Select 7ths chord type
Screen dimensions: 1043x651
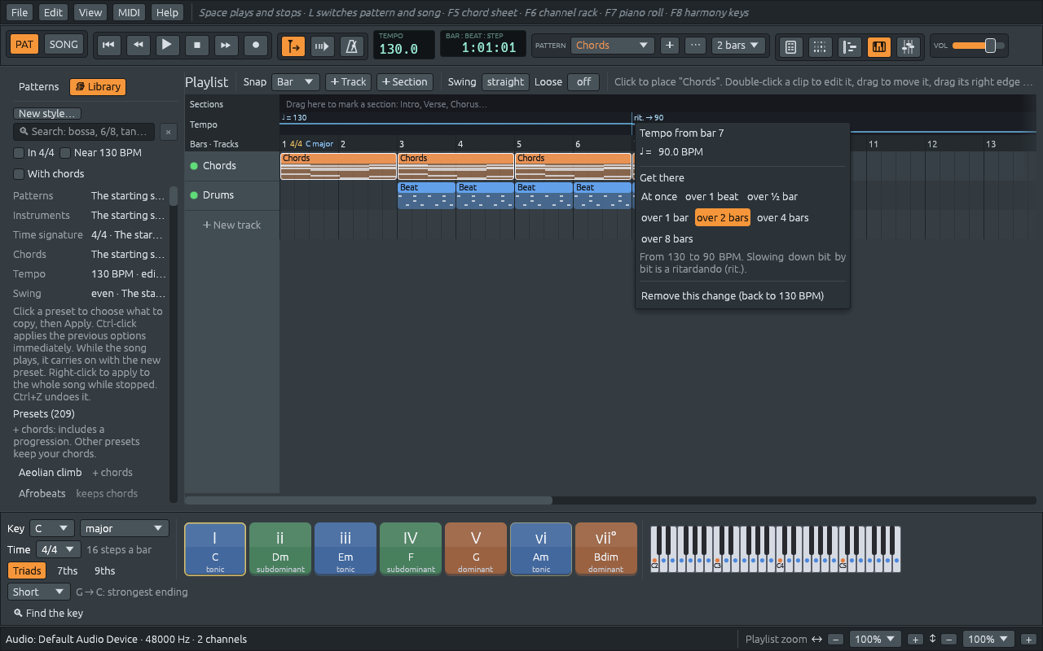(x=68, y=571)
